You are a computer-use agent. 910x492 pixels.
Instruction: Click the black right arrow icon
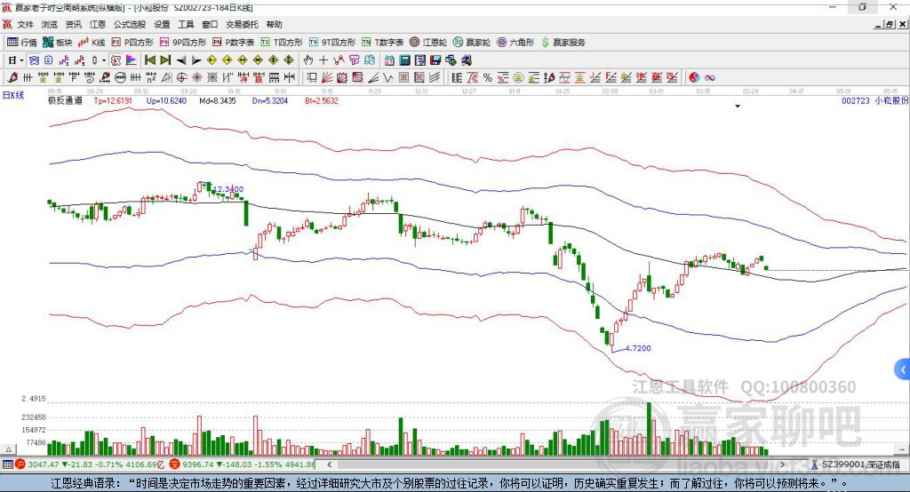click(x=196, y=60)
